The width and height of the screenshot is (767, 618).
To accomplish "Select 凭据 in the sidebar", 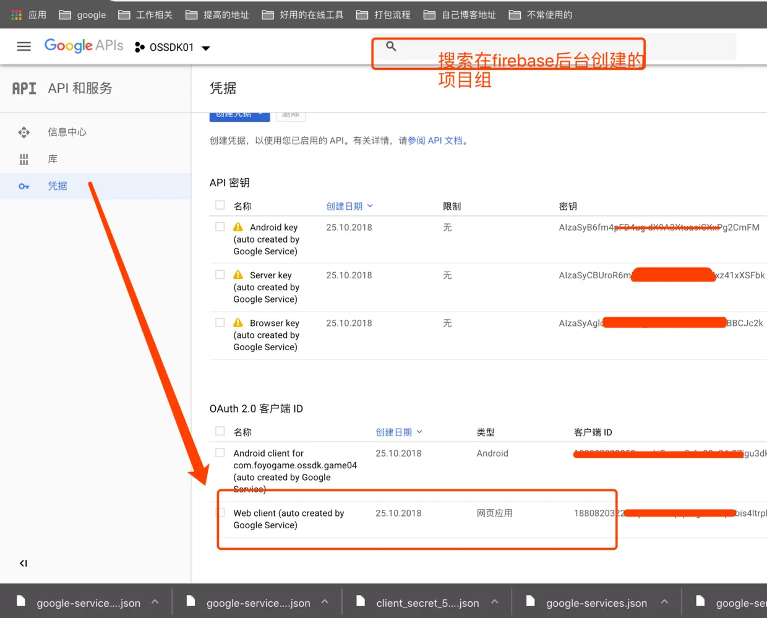I will [x=58, y=186].
